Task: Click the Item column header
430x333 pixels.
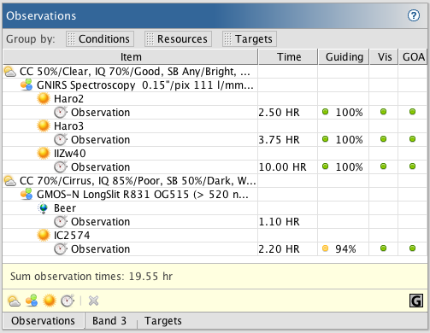Action: [131, 56]
